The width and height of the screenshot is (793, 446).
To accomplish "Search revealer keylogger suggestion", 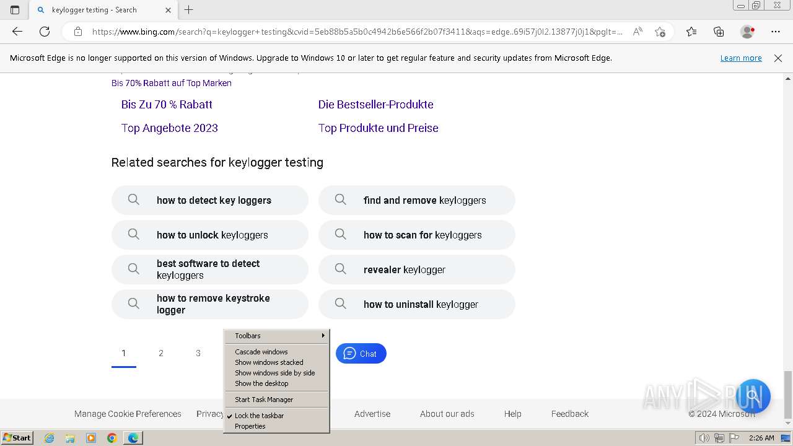I will coord(417,269).
